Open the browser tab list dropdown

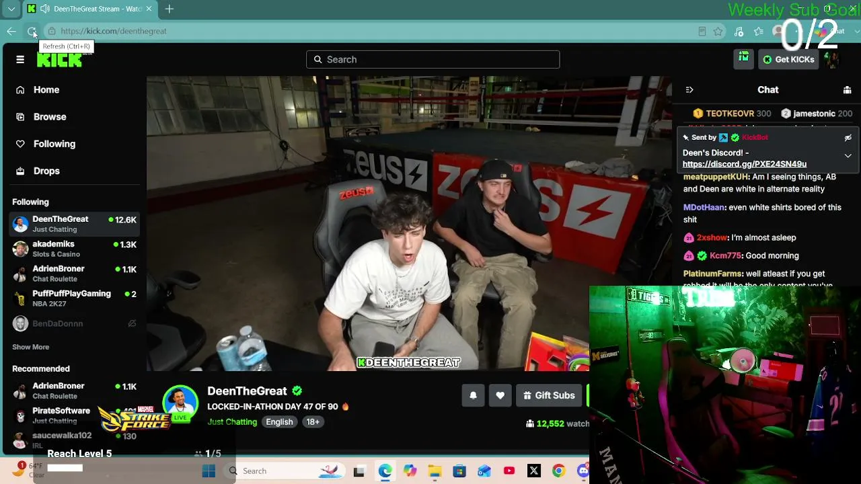[11, 9]
